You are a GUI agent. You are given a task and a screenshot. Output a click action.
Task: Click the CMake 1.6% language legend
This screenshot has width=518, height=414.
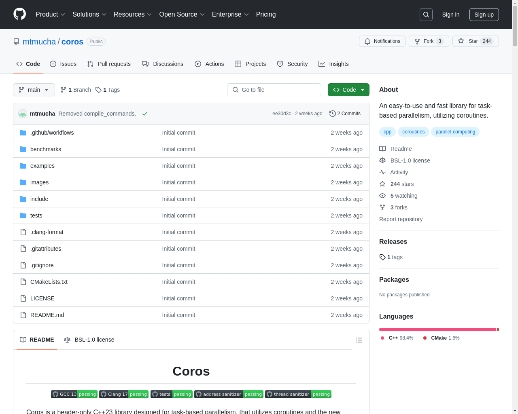[441, 338]
